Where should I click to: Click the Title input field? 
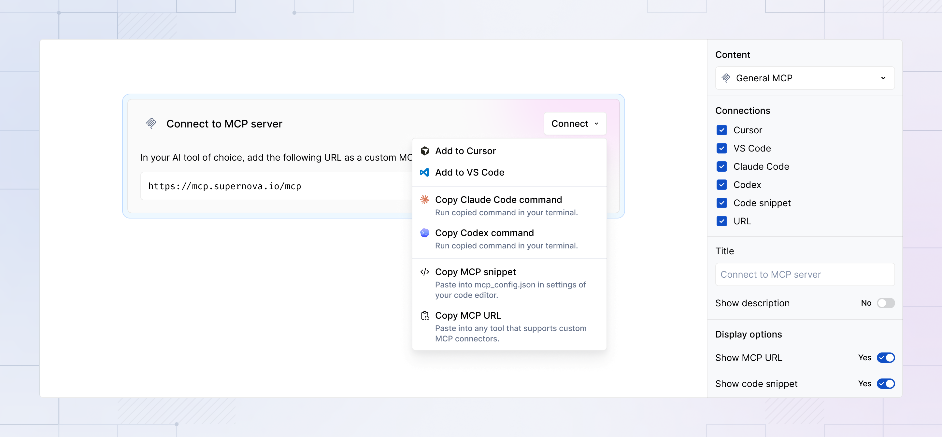tap(805, 274)
